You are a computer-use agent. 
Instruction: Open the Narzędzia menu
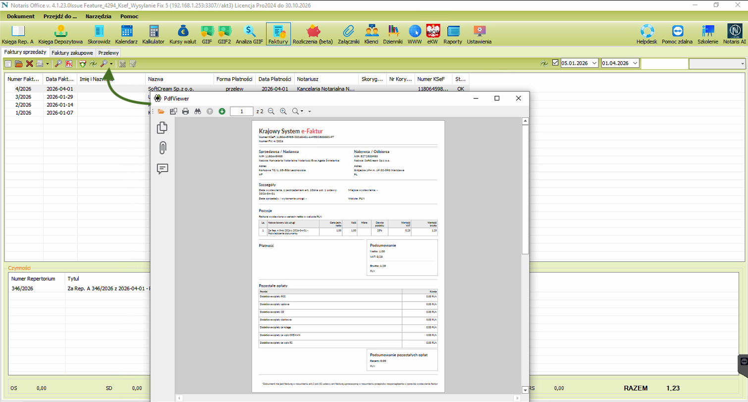[x=98, y=16]
